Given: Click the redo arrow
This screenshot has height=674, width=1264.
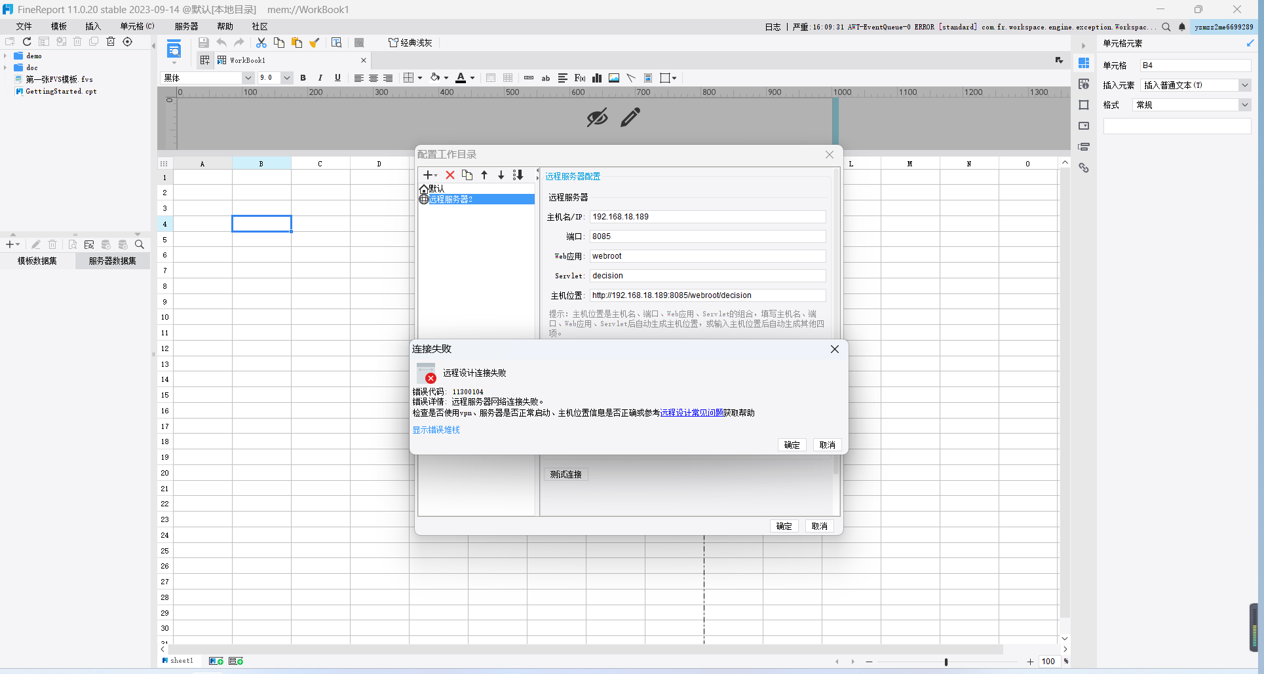Looking at the screenshot, I should 239,43.
